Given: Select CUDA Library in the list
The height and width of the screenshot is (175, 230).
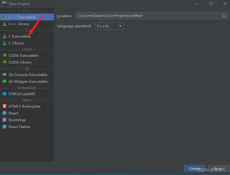Looking at the screenshot, I should [x=27, y=62].
